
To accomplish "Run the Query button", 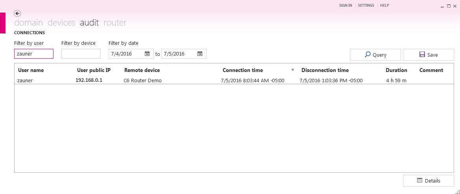I will pos(375,55).
